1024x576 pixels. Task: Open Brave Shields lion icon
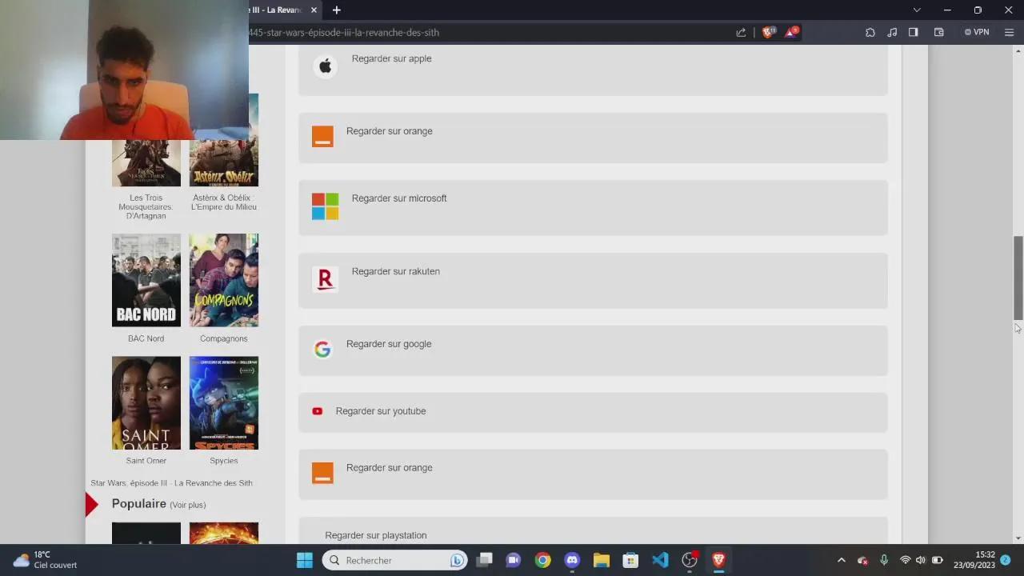769,32
